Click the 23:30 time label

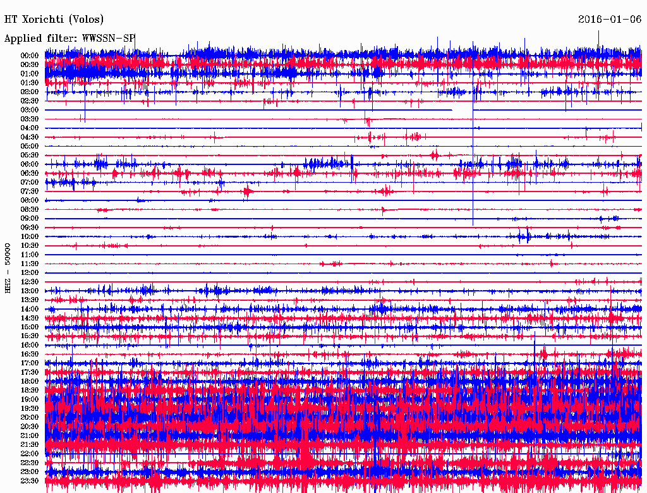tap(30, 480)
